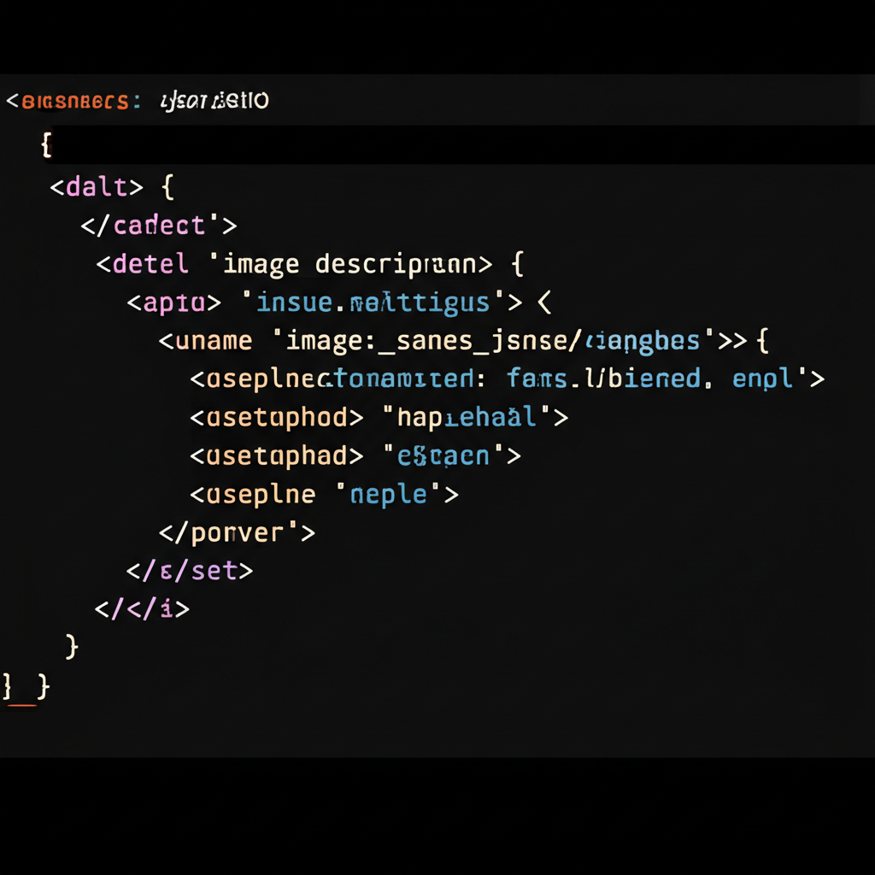Click the </</i> closing tag
This screenshot has height=875, width=875.
click(x=142, y=608)
